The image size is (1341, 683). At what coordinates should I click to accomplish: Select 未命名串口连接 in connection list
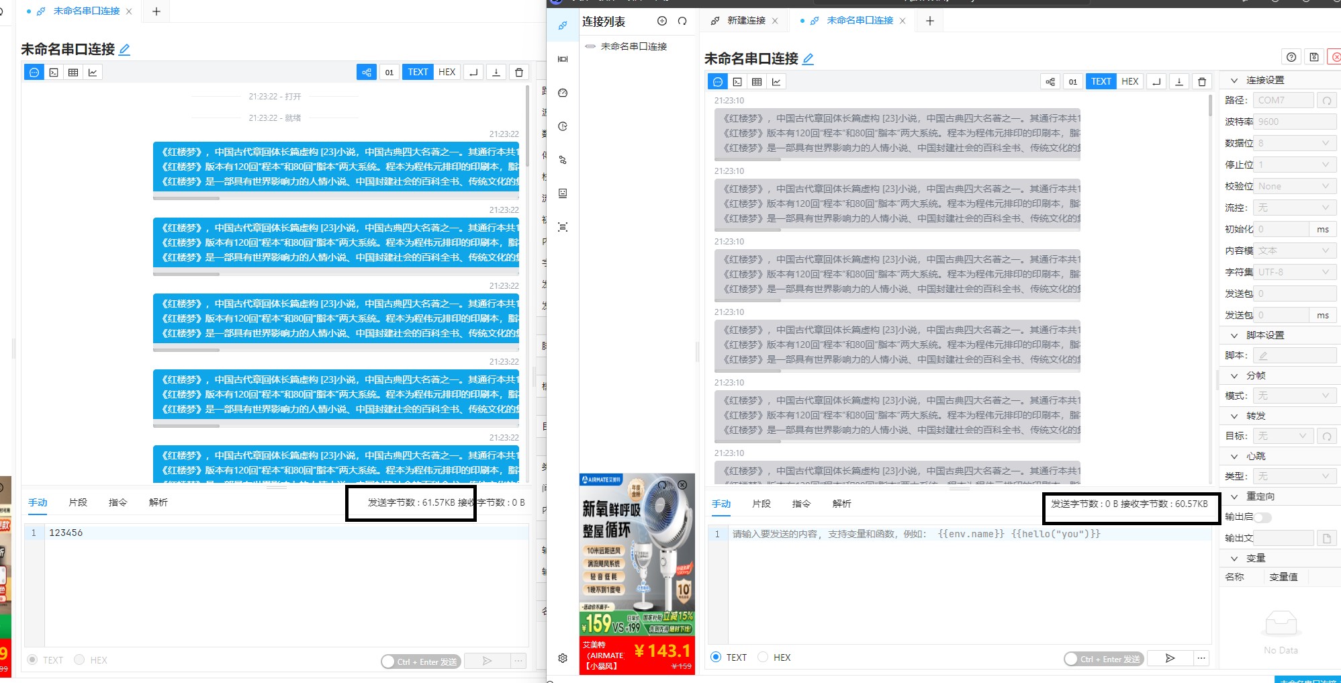(x=633, y=46)
